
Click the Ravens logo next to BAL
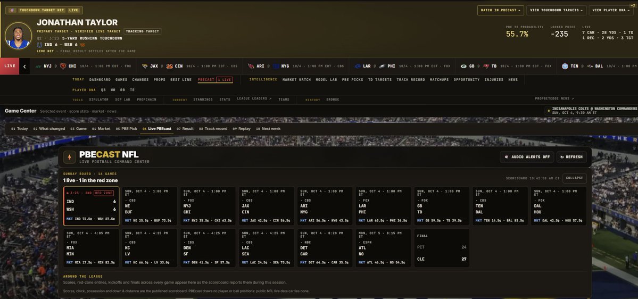[590, 67]
